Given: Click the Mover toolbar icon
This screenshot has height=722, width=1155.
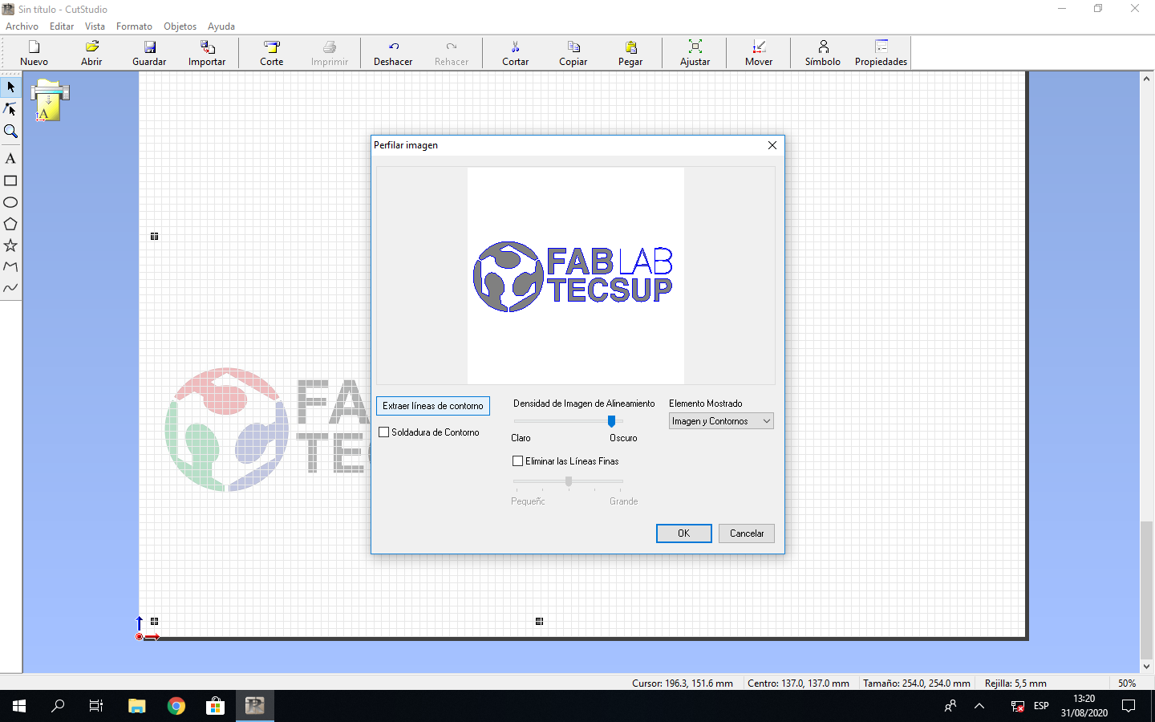Looking at the screenshot, I should point(759,53).
